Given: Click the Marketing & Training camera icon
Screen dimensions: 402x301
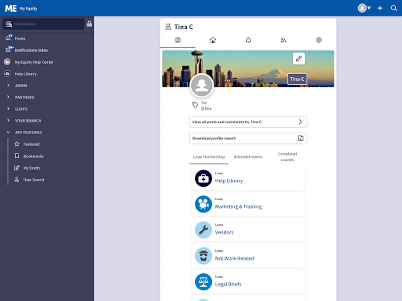Looking at the screenshot, I should coord(203,204).
